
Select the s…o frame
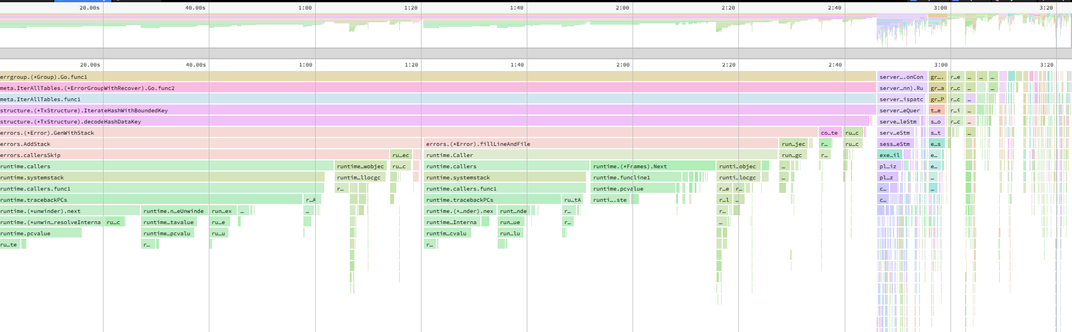pos(937,121)
